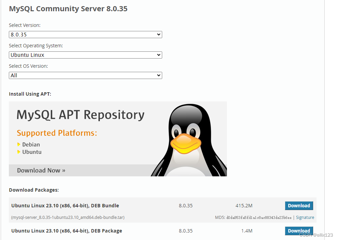Open the Select Operating System dropdown

[x=85, y=55]
